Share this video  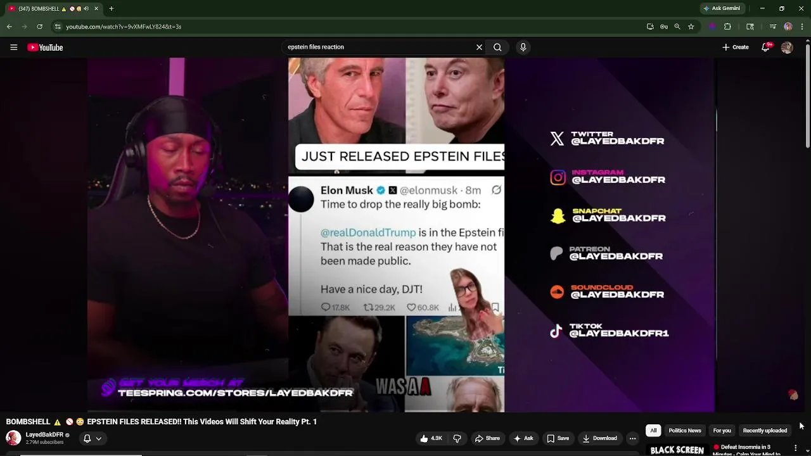(487, 438)
